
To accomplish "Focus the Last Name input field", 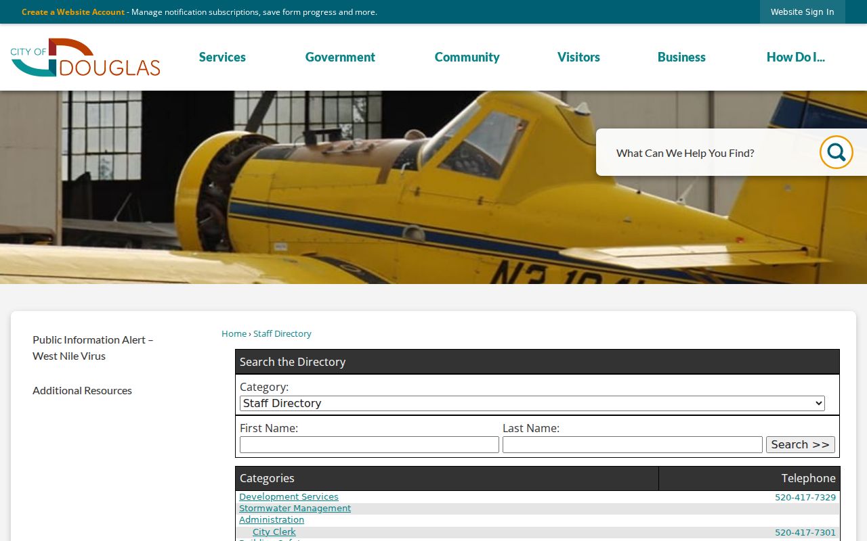I will 632,444.
